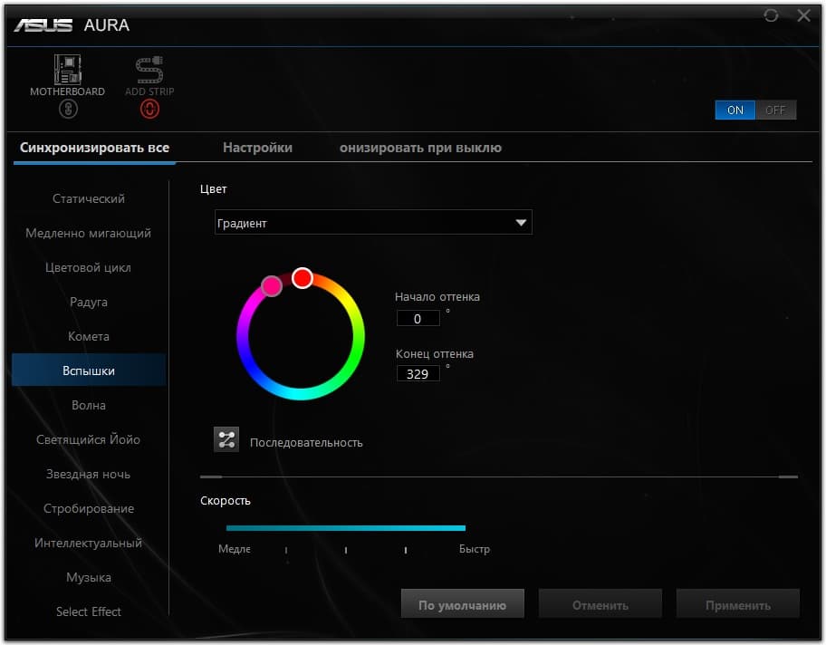Click the pink end hue handle

pyautogui.click(x=272, y=286)
